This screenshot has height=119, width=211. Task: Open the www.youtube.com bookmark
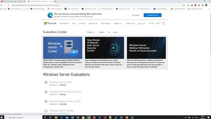coord(15,9)
